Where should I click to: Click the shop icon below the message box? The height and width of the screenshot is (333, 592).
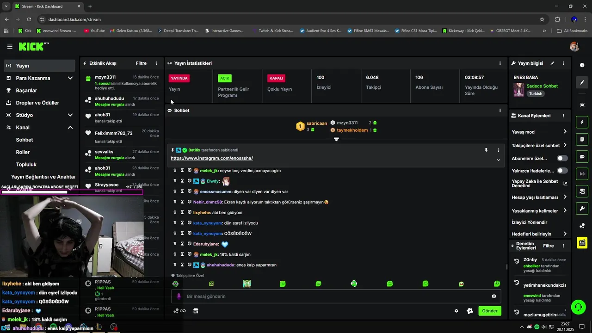[x=196, y=311]
